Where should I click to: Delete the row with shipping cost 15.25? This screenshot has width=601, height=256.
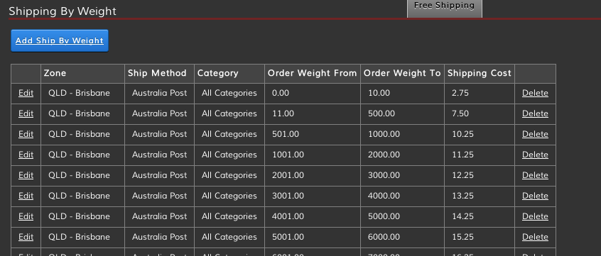535,238
